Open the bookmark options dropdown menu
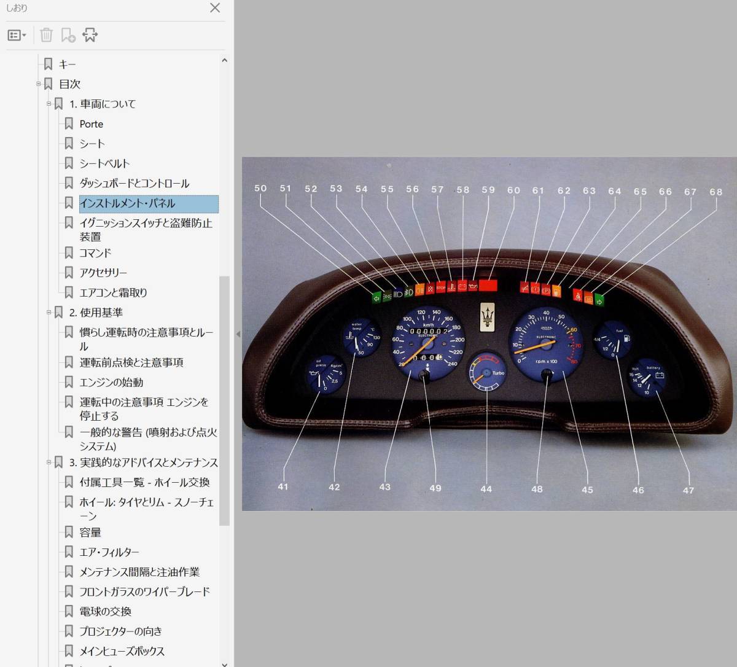Screen dimensions: 737x667 click(x=17, y=35)
